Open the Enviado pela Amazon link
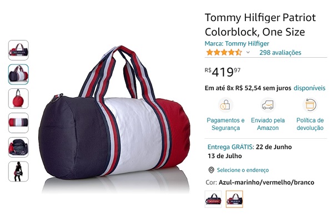 pyautogui.click(x=268, y=124)
